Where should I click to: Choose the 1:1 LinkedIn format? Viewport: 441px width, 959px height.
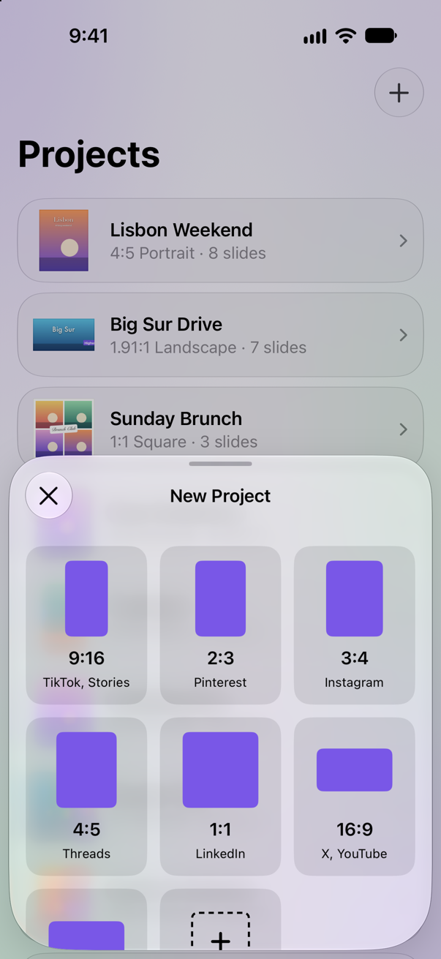tap(220, 797)
